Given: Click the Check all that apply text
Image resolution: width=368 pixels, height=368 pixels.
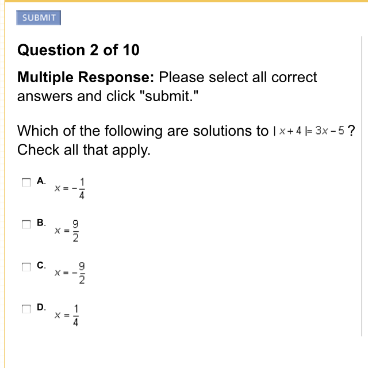Looking at the screenshot, I should 84,150.
